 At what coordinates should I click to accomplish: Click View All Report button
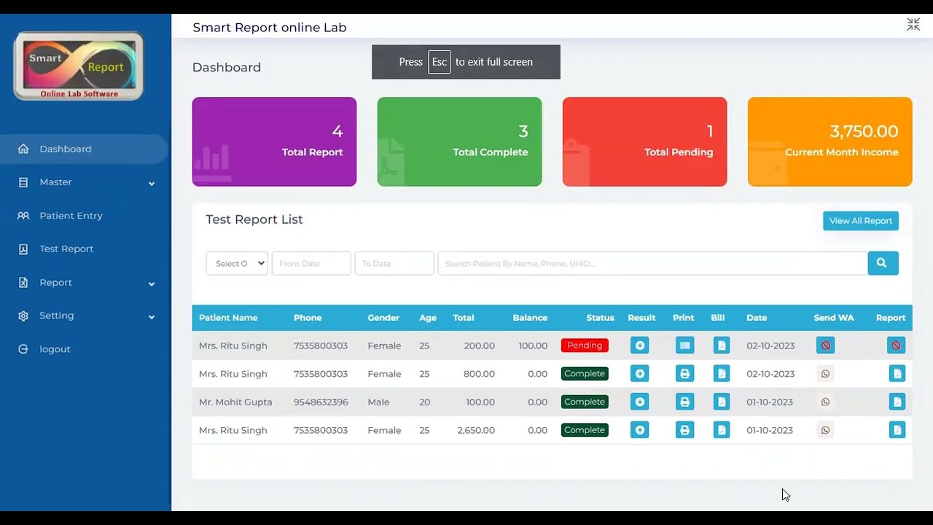coord(861,221)
